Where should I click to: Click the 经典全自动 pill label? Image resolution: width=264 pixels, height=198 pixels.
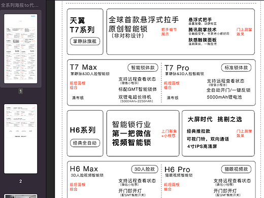pos(85,143)
